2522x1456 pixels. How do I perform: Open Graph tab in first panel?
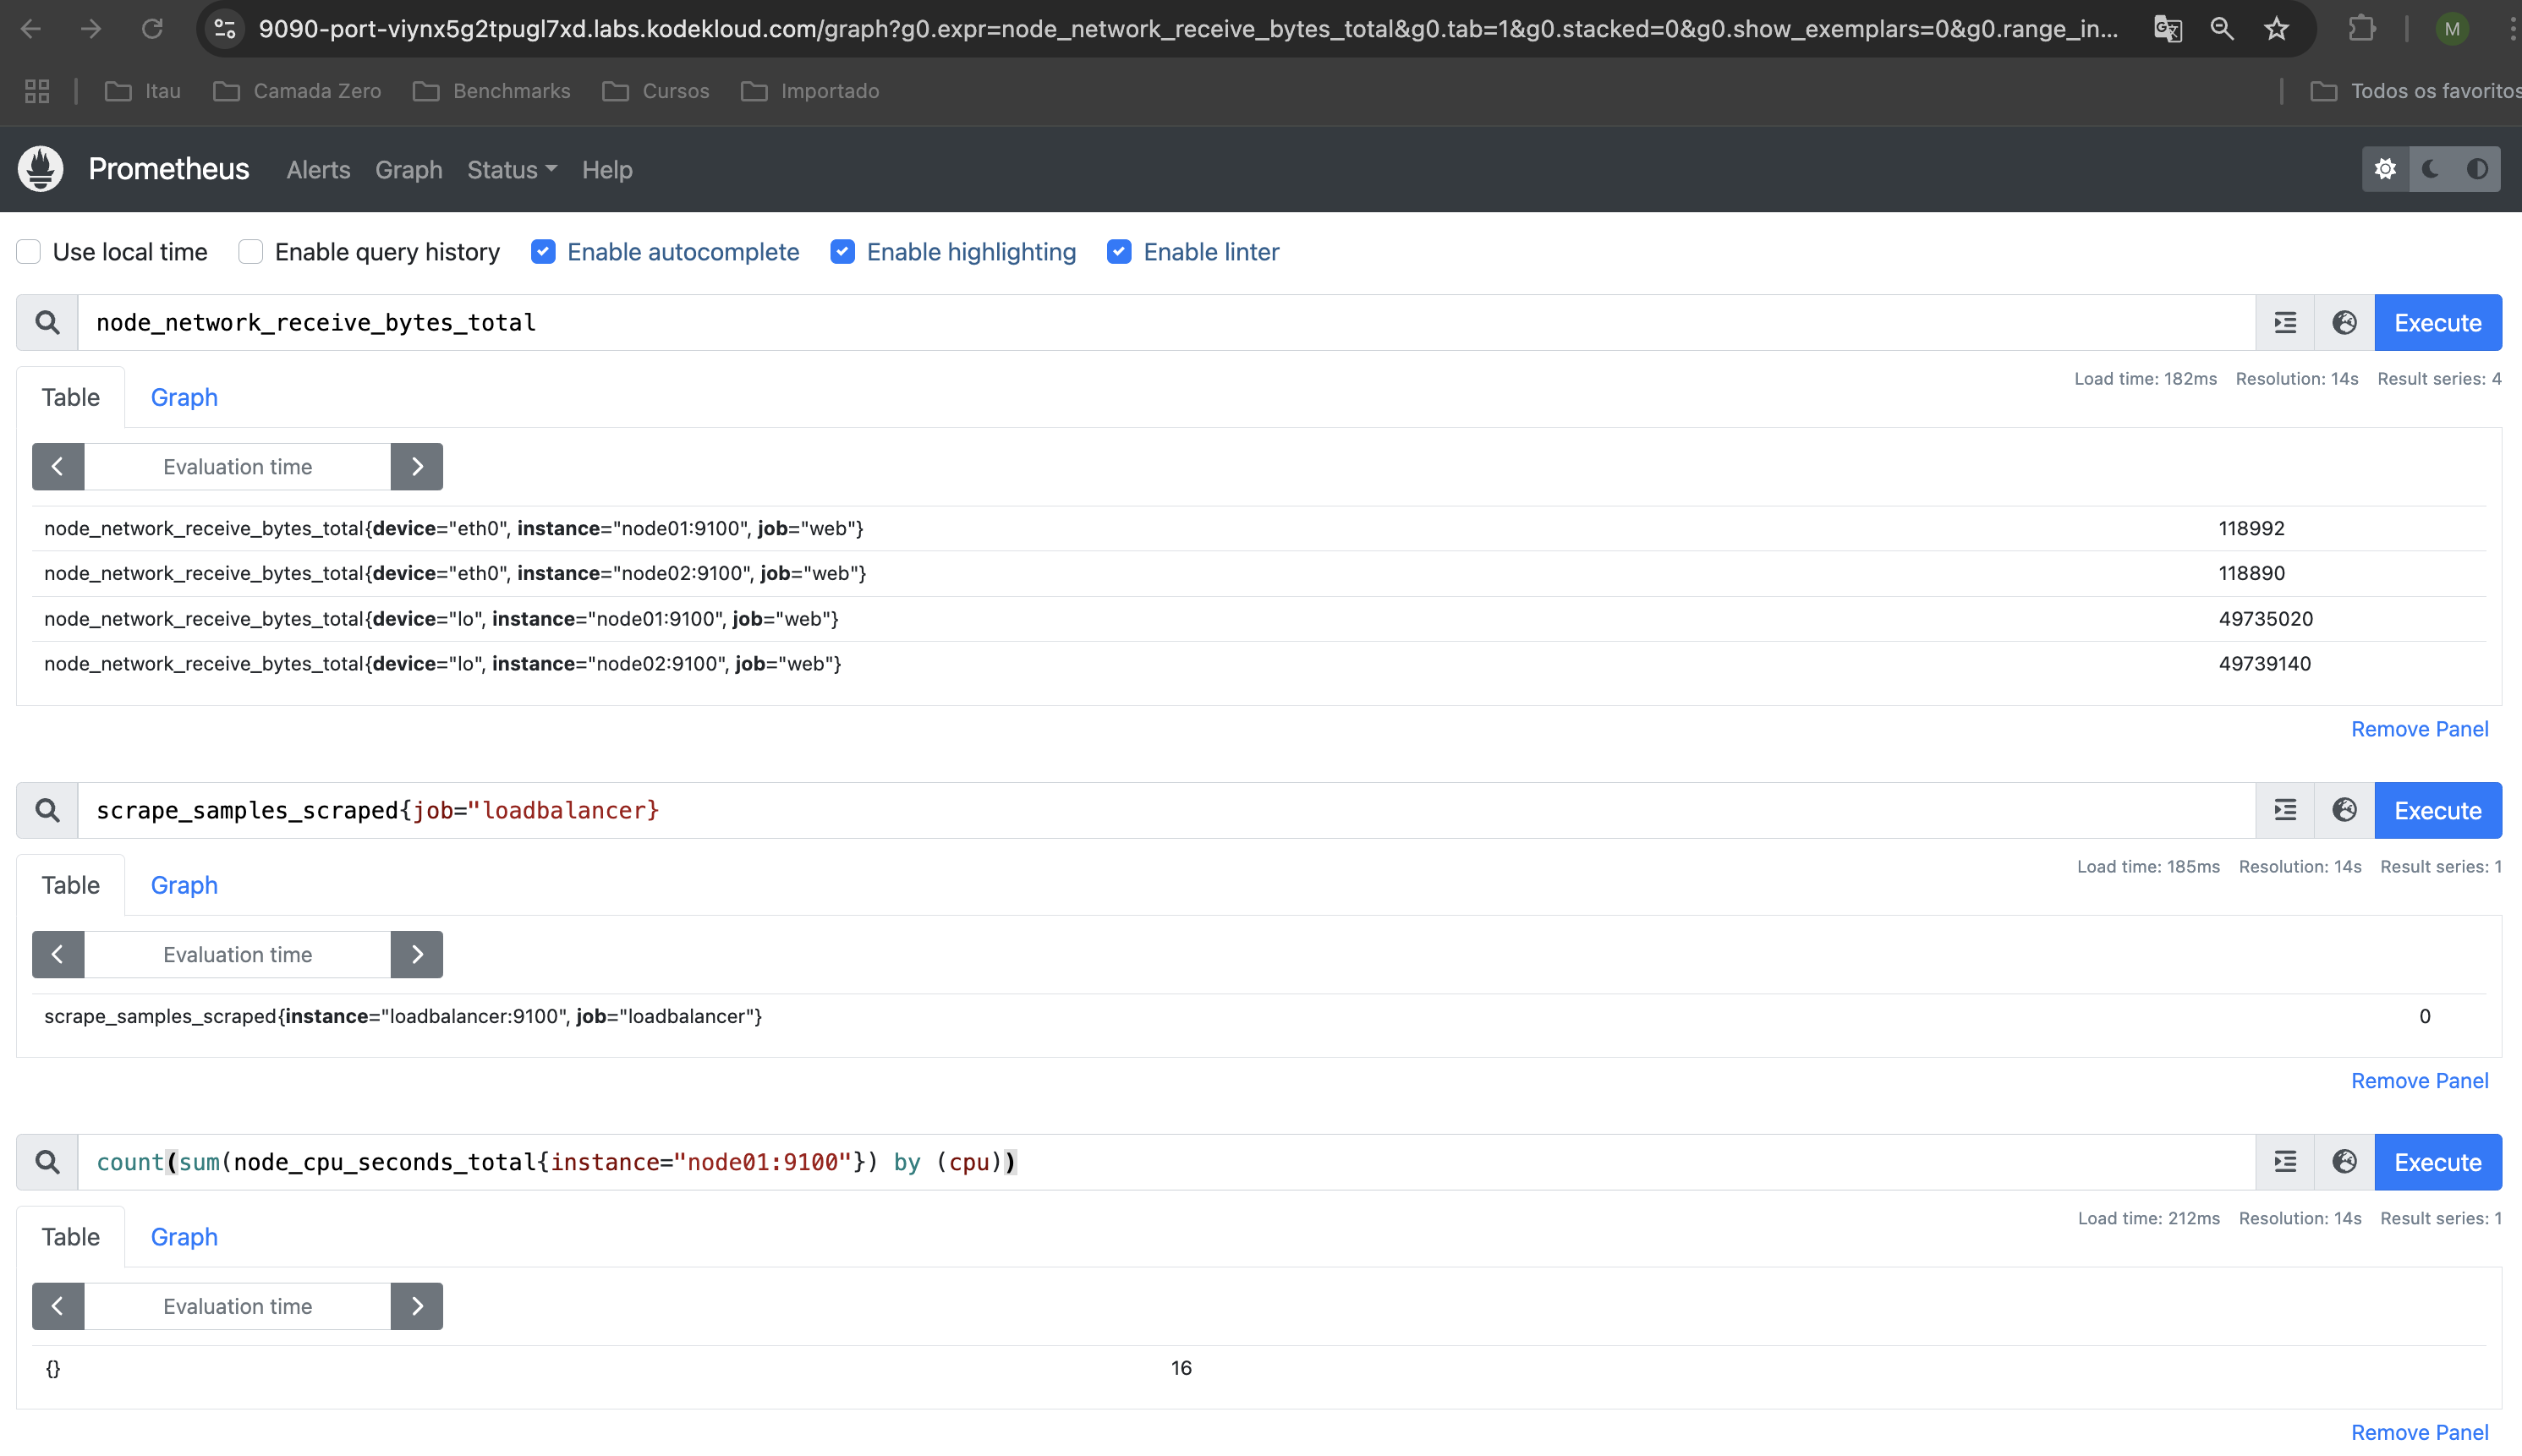click(x=184, y=398)
